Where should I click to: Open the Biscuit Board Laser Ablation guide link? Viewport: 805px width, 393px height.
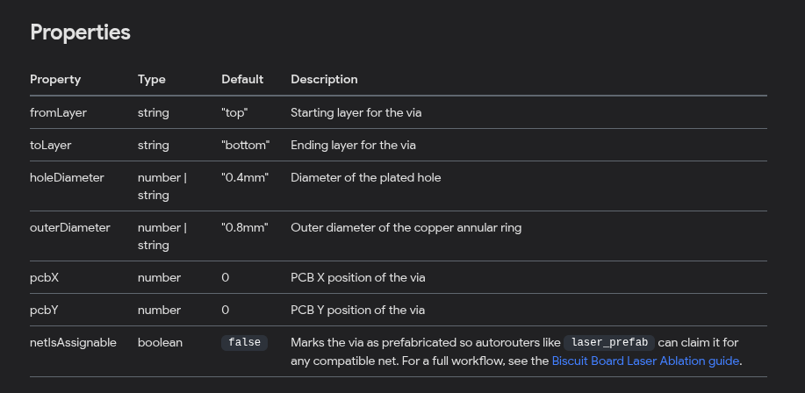(x=646, y=361)
